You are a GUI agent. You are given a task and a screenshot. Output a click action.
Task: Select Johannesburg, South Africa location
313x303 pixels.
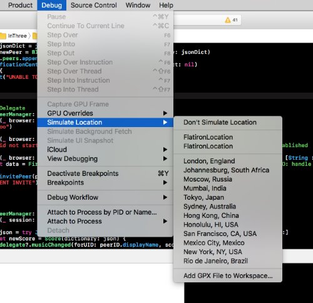tap(228, 170)
